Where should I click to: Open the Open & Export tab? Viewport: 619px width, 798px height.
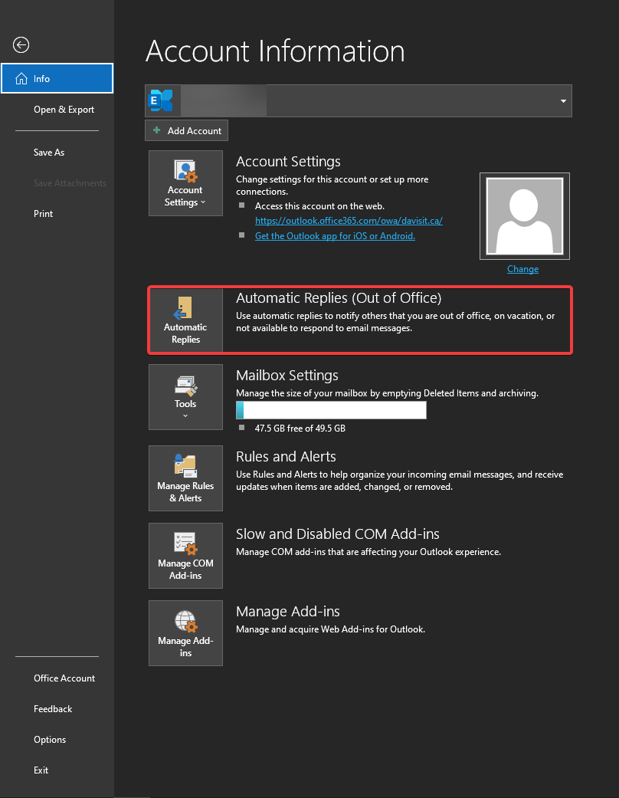coord(64,110)
